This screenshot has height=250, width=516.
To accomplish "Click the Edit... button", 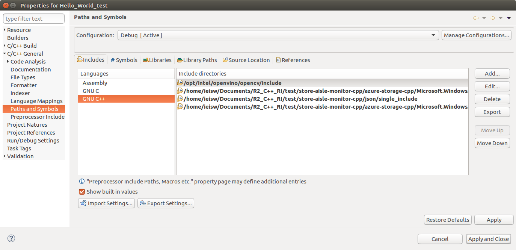I will [x=492, y=86].
